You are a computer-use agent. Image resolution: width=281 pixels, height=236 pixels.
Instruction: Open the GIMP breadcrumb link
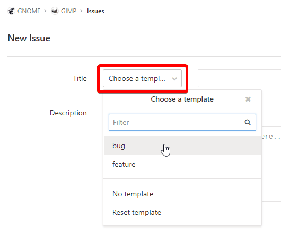68,11
